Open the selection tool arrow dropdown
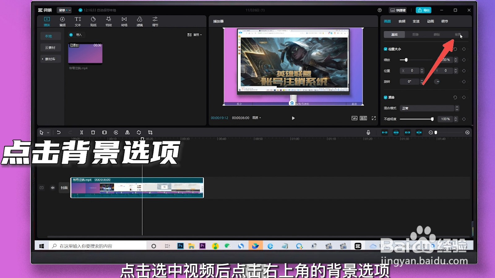Viewport: 495px width, 278px height. click(x=48, y=133)
